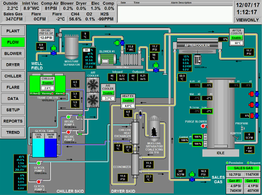Click the blower inlet valve
Viewport: 262px width, 195px height.
pos(120,43)
